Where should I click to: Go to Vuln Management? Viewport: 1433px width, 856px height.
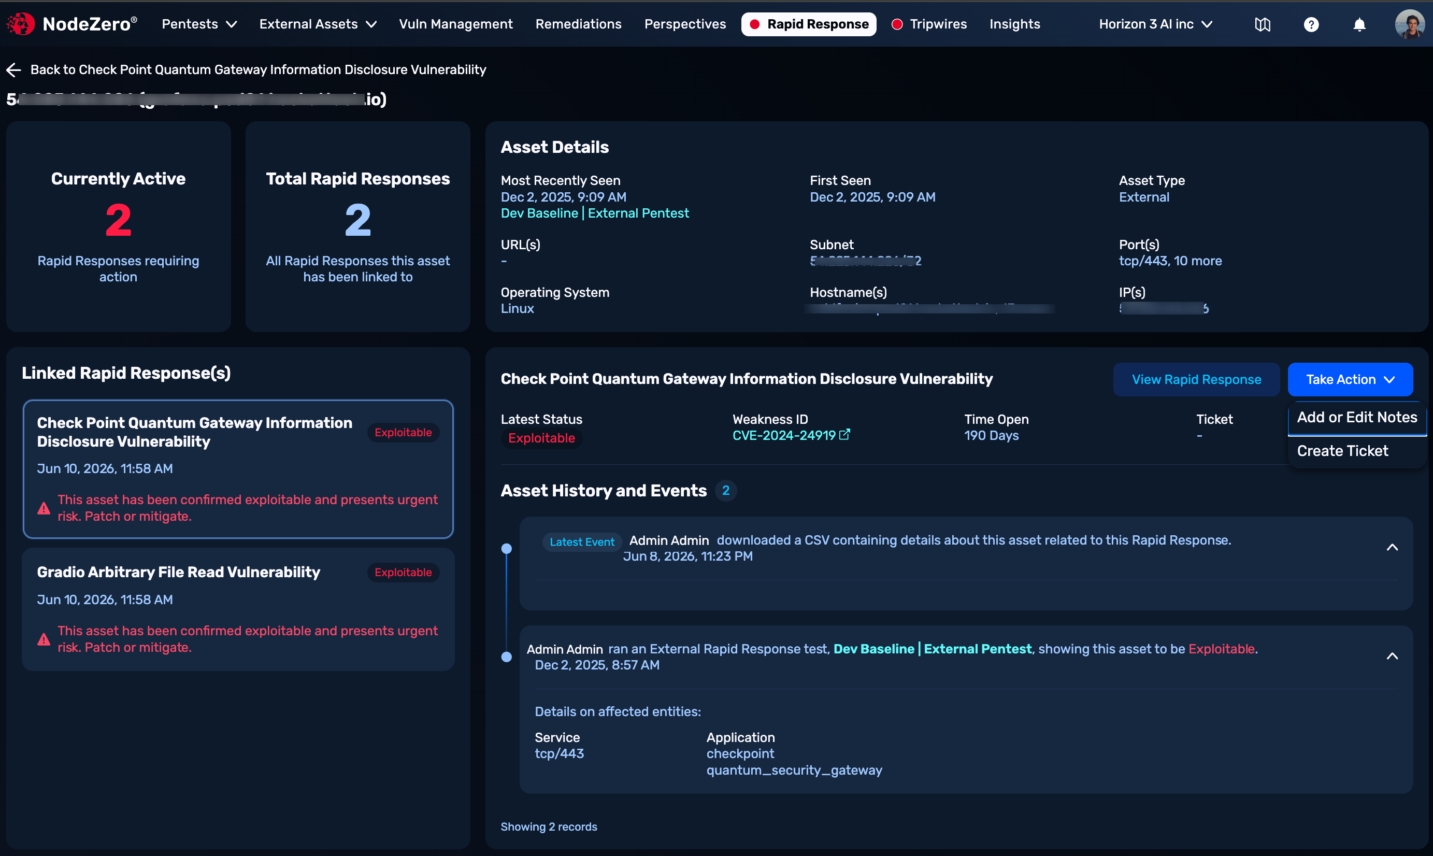pyautogui.click(x=455, y=24)
